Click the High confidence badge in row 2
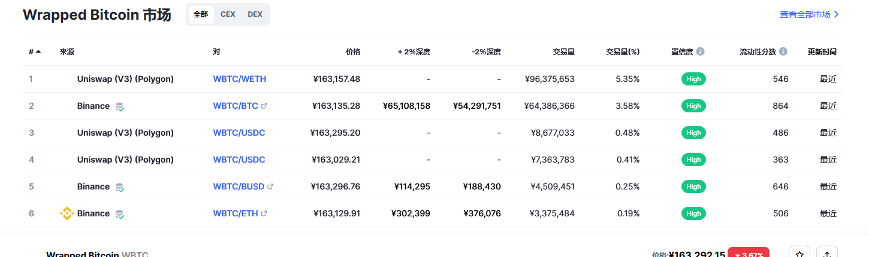 click(x=693, y=106)
